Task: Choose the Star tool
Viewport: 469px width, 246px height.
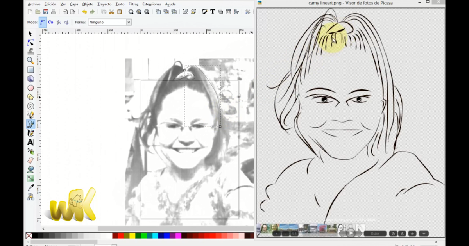Action: (x=30, y=96)
